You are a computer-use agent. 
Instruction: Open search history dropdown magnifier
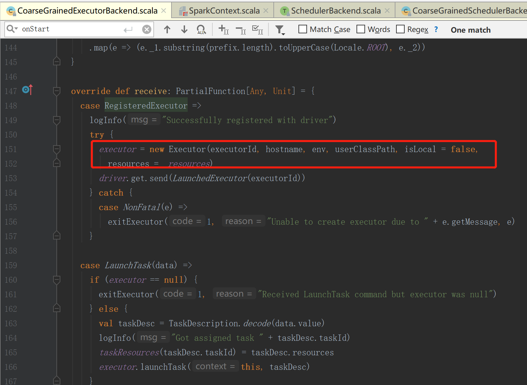point(12,29)
